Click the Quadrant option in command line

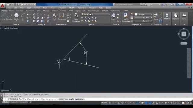79,99
